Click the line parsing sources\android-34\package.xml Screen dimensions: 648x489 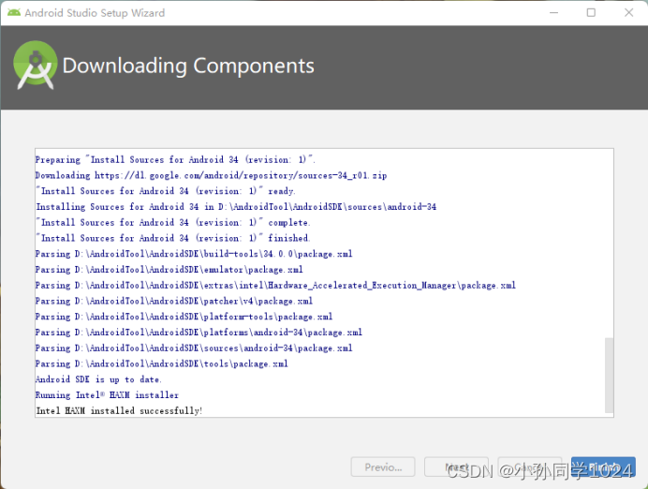[x=194, y=348]
